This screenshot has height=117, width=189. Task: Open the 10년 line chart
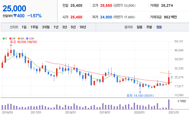click(x=82, y=27)
